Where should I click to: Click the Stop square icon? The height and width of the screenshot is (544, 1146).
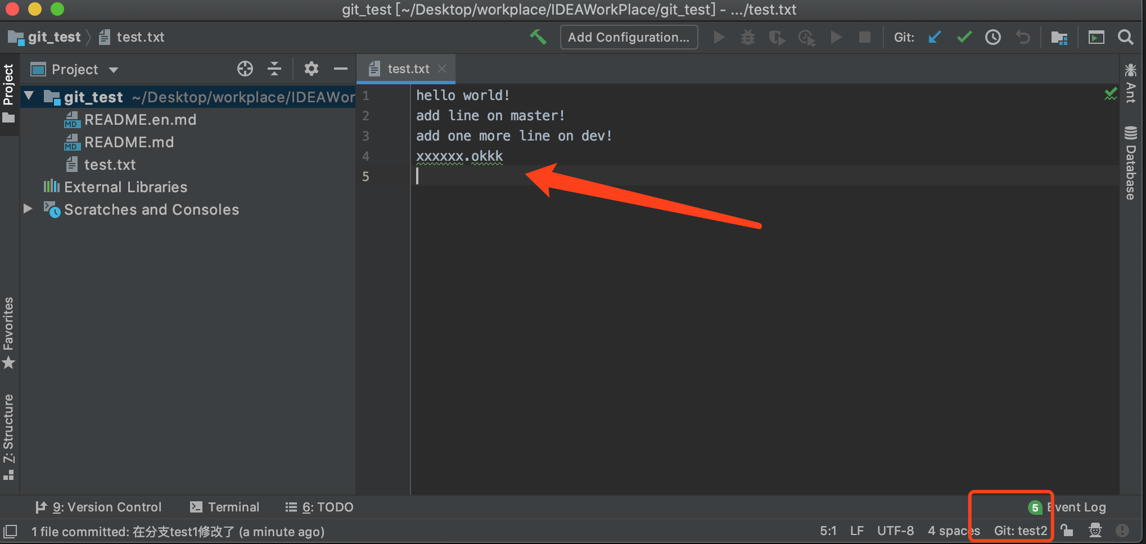click(865, 37)
